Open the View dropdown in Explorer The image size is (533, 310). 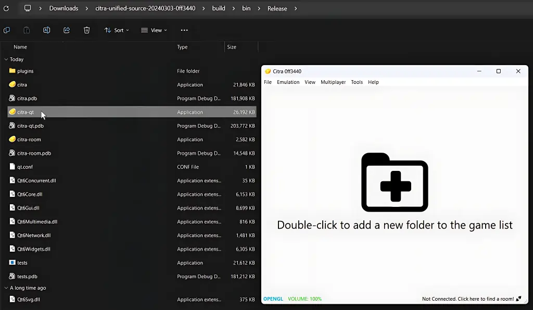pos(154,30)
